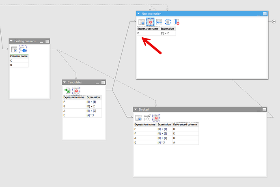Select '[A] * 3' cell in Candidates
The image size is (280, 187).
click(x=94, y=115)
